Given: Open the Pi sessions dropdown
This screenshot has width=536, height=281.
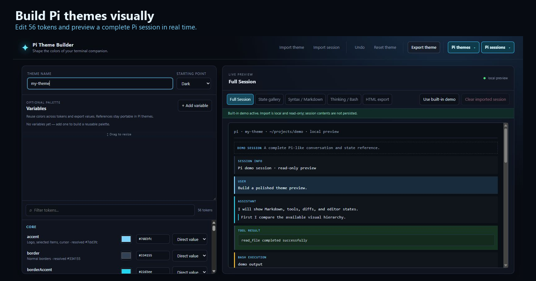Looking at the screenshot, I should [498, 47].
